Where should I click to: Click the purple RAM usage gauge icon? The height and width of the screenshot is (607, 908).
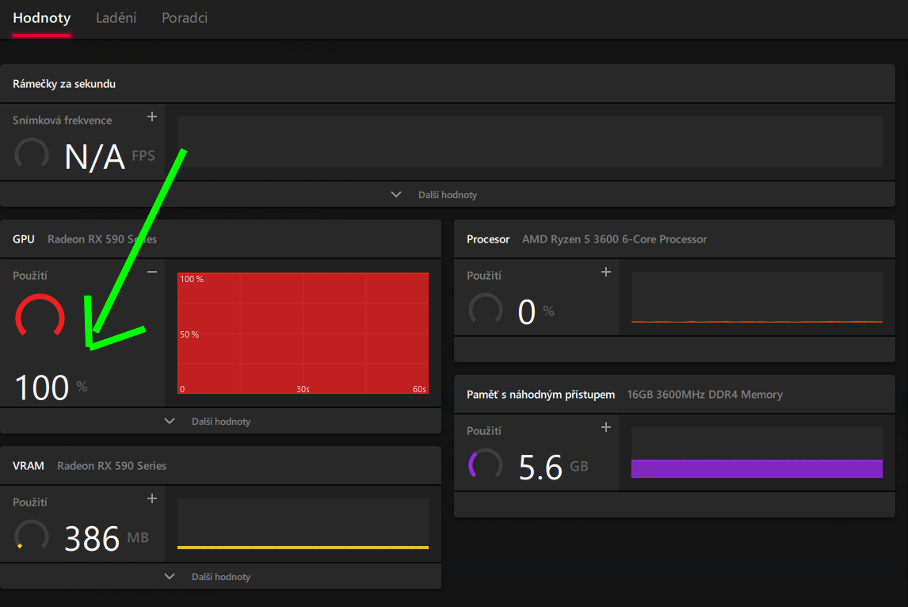(486, 464)
